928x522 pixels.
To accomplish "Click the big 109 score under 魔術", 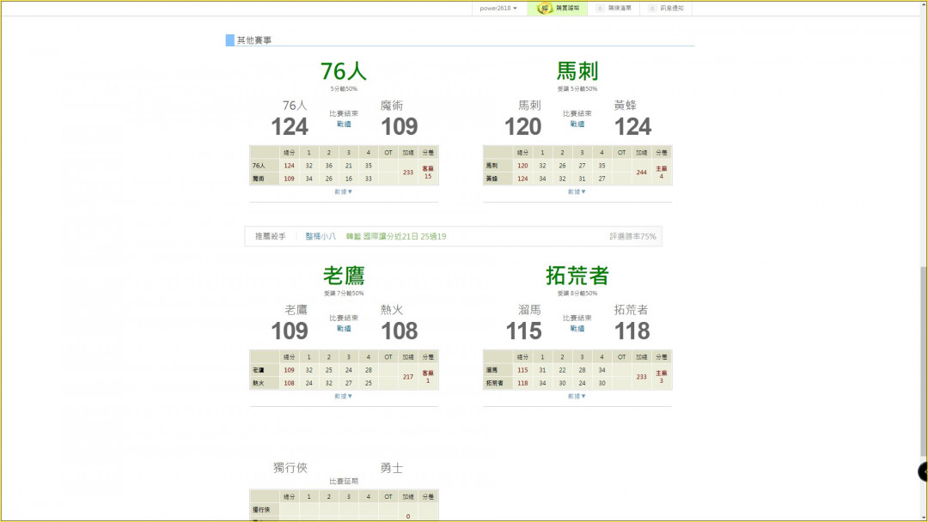I will [x=400, y=127].
